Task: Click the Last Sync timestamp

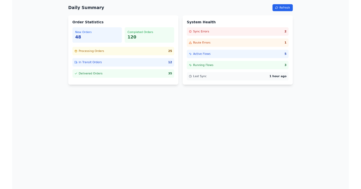Action: [278, 76]
